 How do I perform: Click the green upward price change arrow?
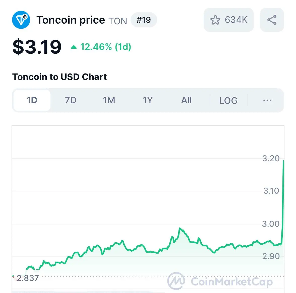coord(74,47)
